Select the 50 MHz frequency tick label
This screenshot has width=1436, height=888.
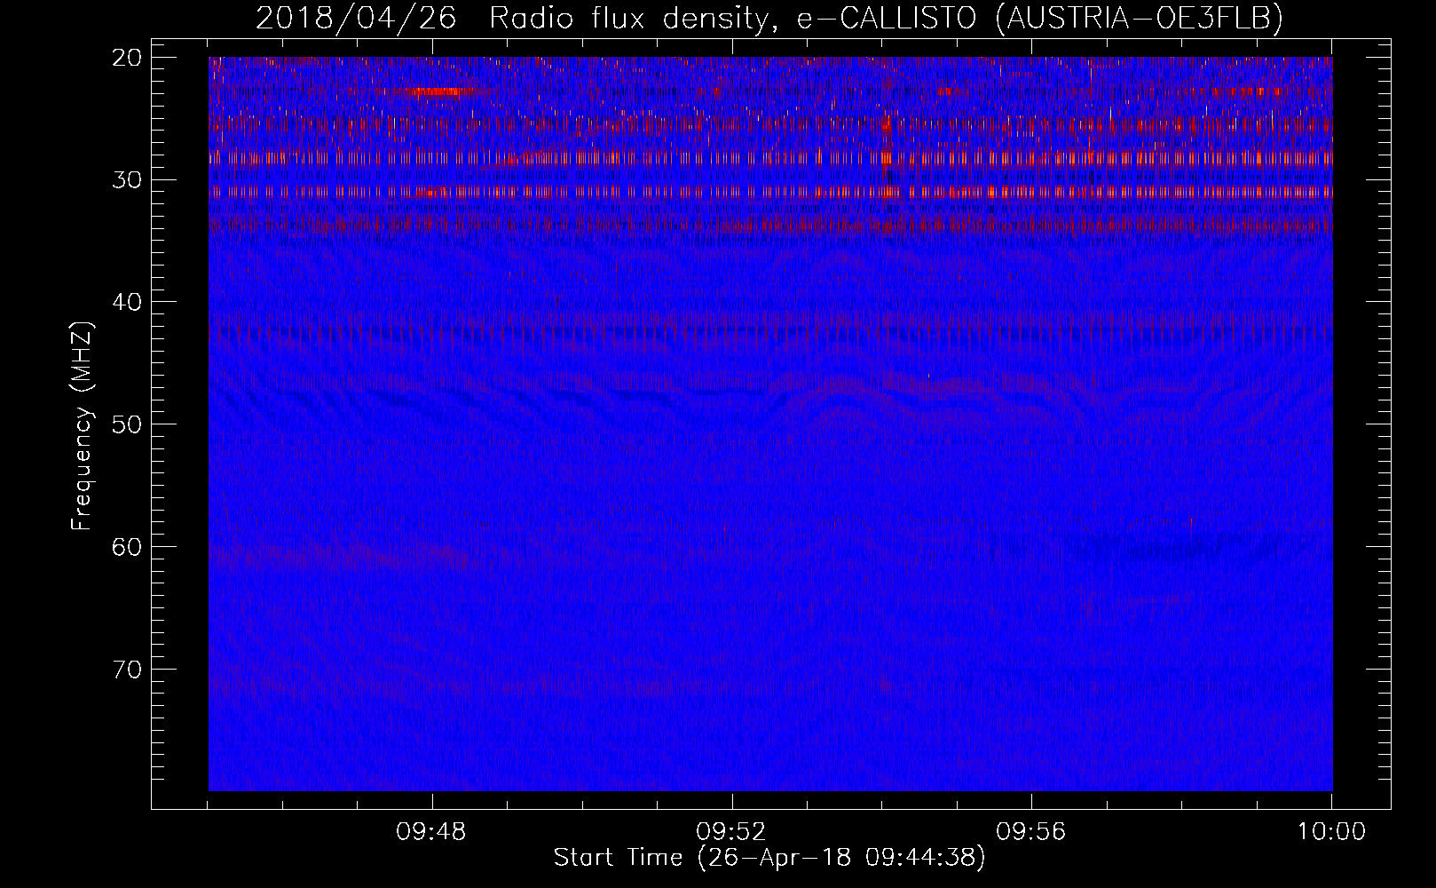point(128,424)
